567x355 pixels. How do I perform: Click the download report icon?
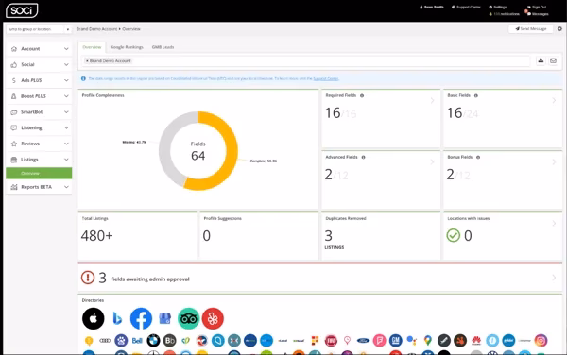(x=541, y=60)
